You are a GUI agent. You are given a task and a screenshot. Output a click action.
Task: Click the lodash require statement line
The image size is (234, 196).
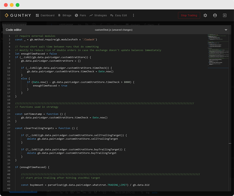tap(56, 40)
